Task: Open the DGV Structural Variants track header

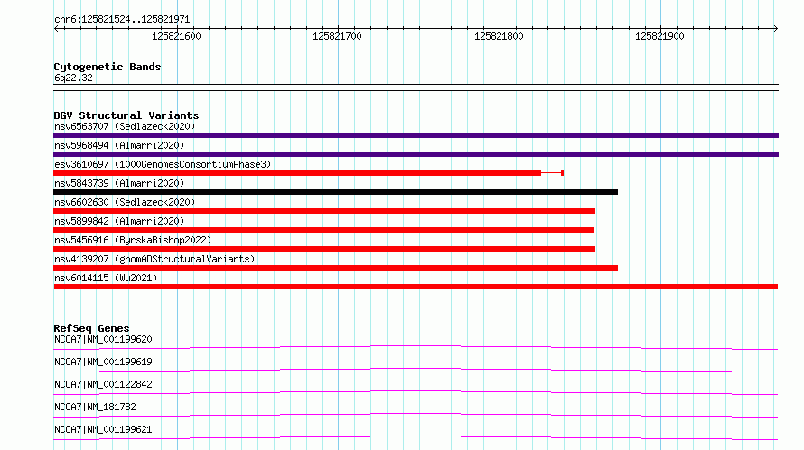Action: click(126, 115)
